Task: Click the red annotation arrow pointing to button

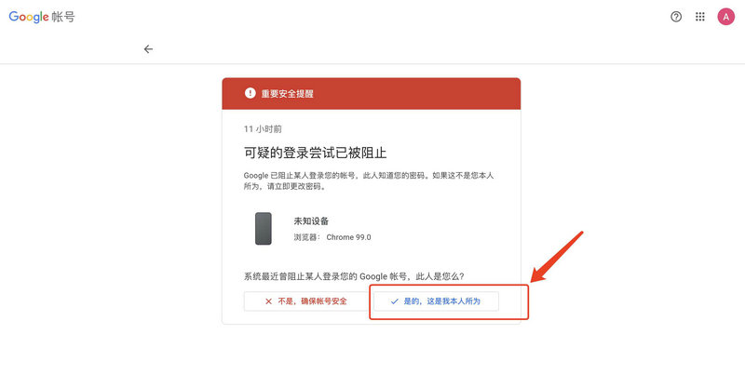Action: (556, 256)
